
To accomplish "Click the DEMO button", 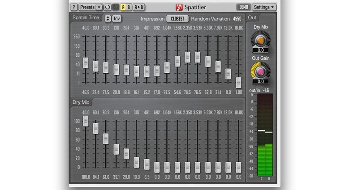I will [x=243, y=7].
